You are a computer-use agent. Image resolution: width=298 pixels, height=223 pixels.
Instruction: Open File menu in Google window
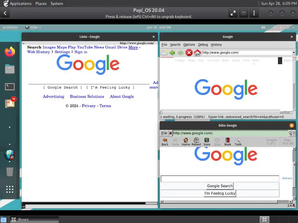tap(164, 44)
